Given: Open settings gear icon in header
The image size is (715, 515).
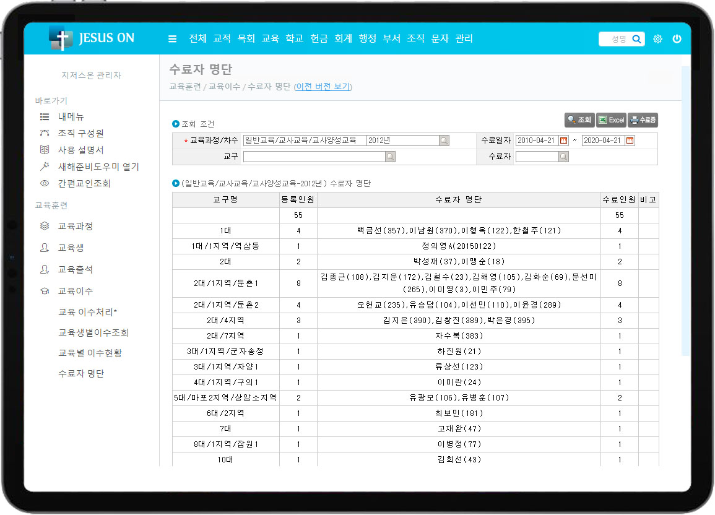Looking at the screenshot, I should (x=657, y=39).
